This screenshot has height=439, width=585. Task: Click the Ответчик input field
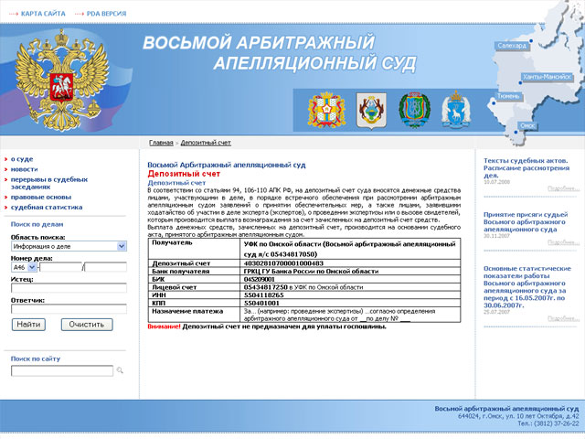[69, 309]
